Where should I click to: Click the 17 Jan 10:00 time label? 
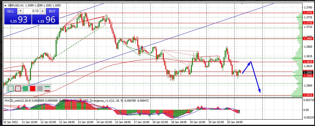(x=142, y=122)
